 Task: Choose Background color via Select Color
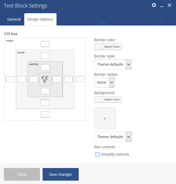coord(108,99)
